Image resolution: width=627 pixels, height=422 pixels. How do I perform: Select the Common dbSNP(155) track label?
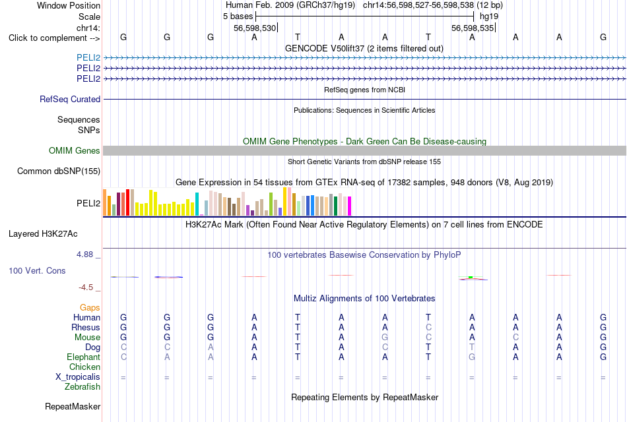tap(59, 171)
